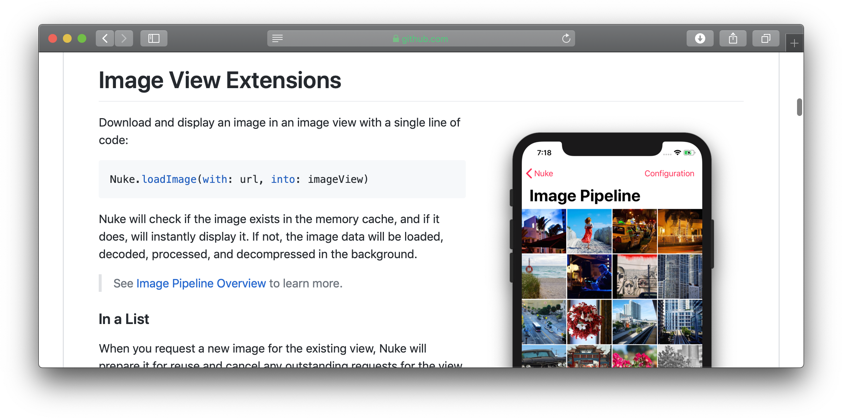The image size is (842, 418).
Task: Select the skyscraper facade photo in second row
Action: click(680, 276)
